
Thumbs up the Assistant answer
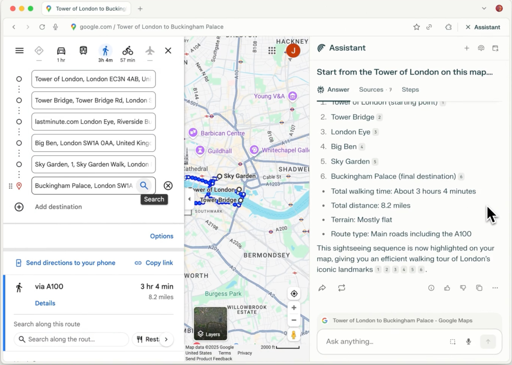[447, 288]
